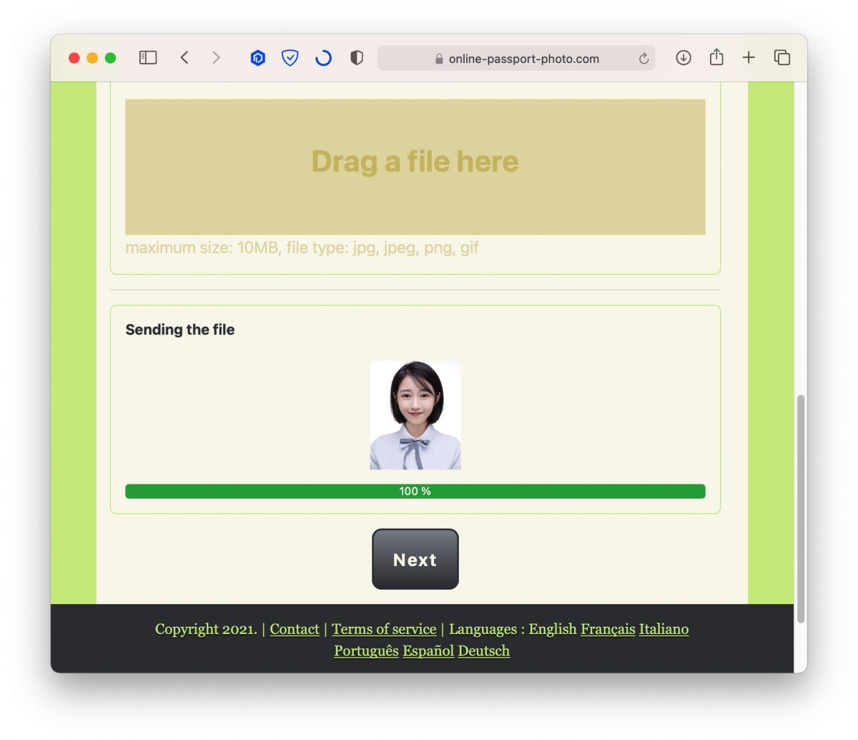The width and height of the screenshot is (858, 740).
Task: Show tab overview icon
Action: (x=782, y=58)
